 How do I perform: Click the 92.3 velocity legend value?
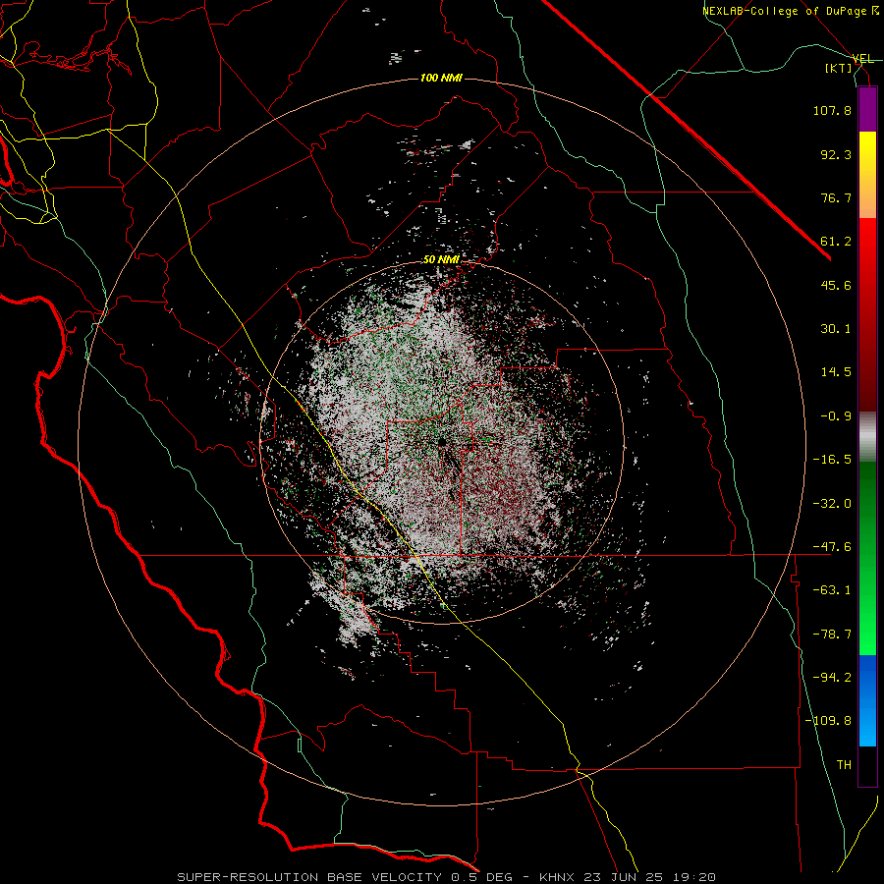pyautogui.click(x=836, y=154)
